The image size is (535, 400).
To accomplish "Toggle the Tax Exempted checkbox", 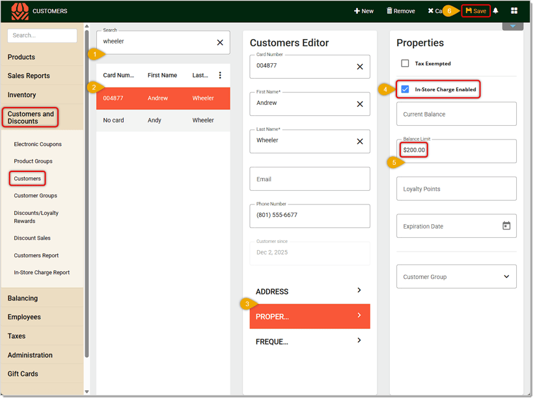I will (x=405, y=64).
